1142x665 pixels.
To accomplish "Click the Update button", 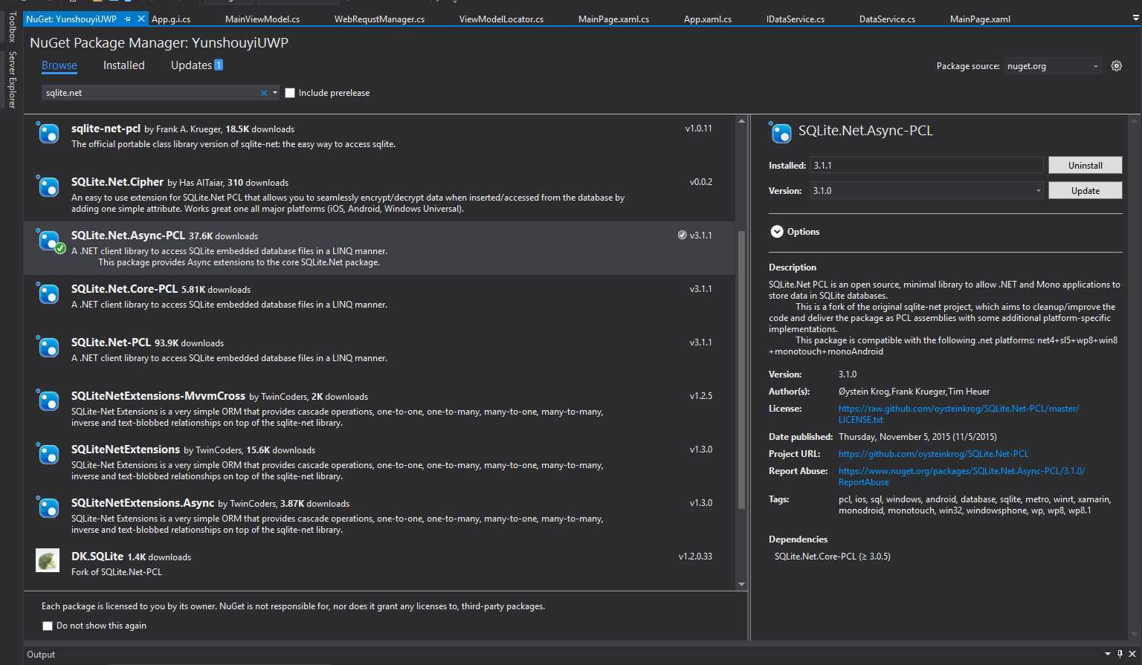I will [1085, 190].
